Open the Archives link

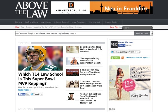tap(78, 27)
